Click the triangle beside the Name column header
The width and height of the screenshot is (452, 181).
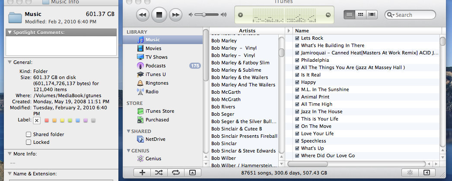[x=289, y=31]
